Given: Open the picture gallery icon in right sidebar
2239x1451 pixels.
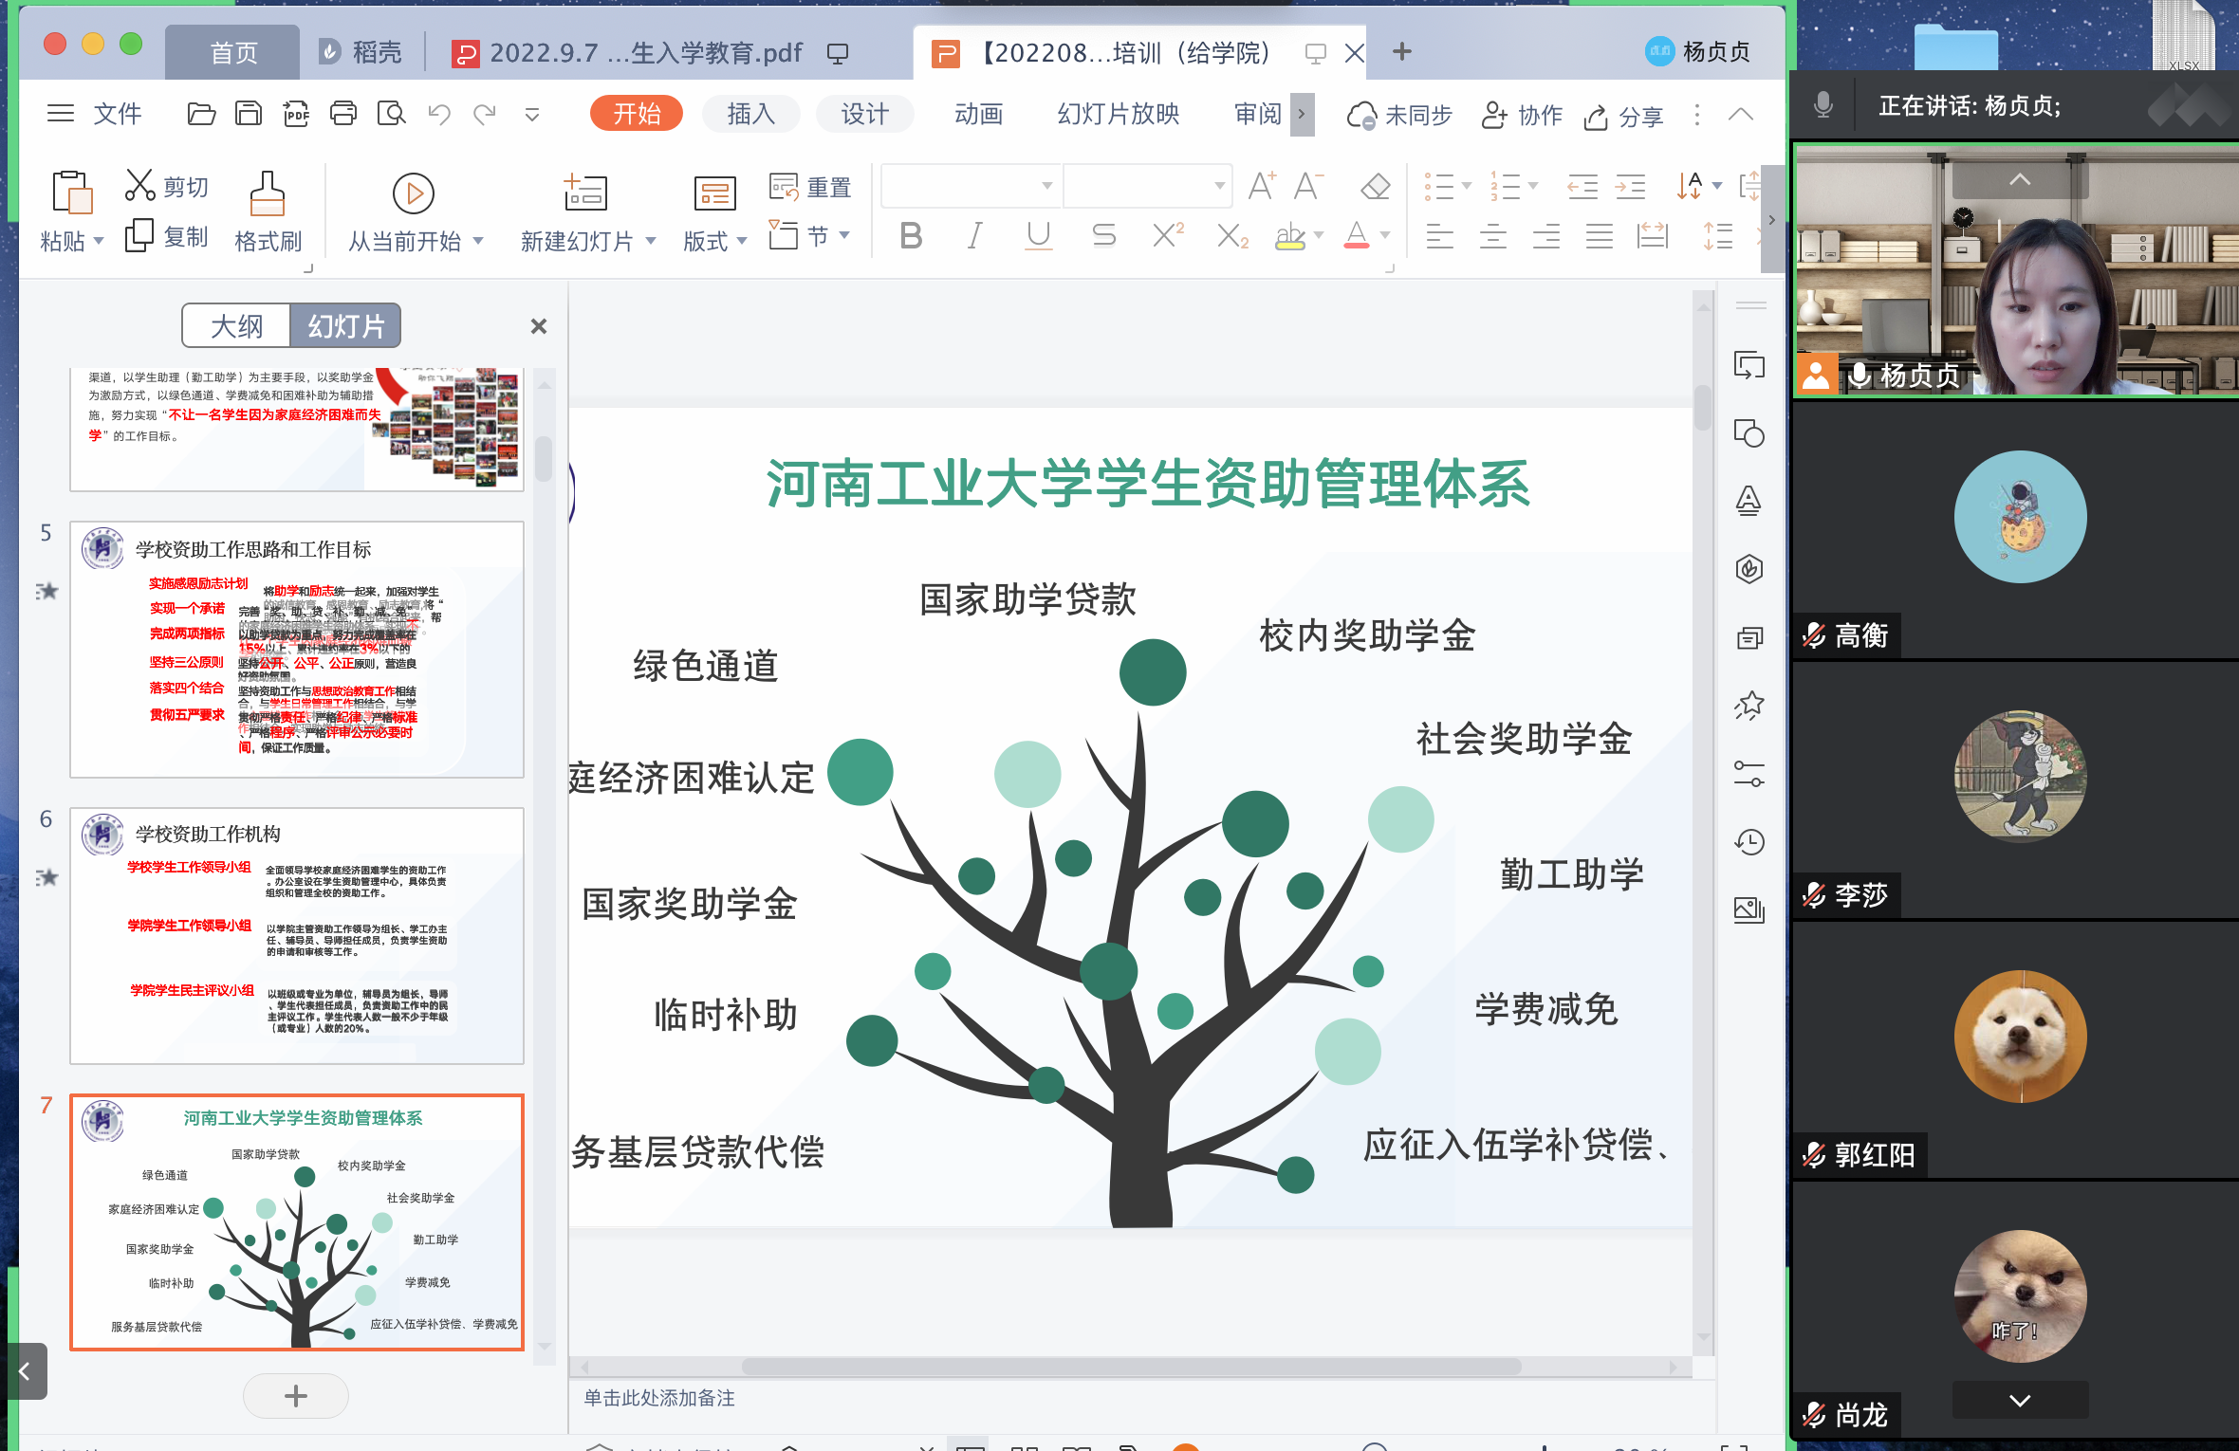Looking at the screenshot, I should pyautogui.click(x=1749, y=909).
